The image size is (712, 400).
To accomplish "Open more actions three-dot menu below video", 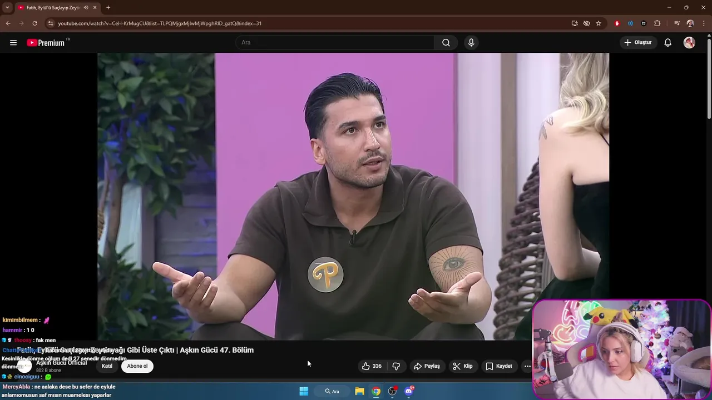I will coord(527,366).
